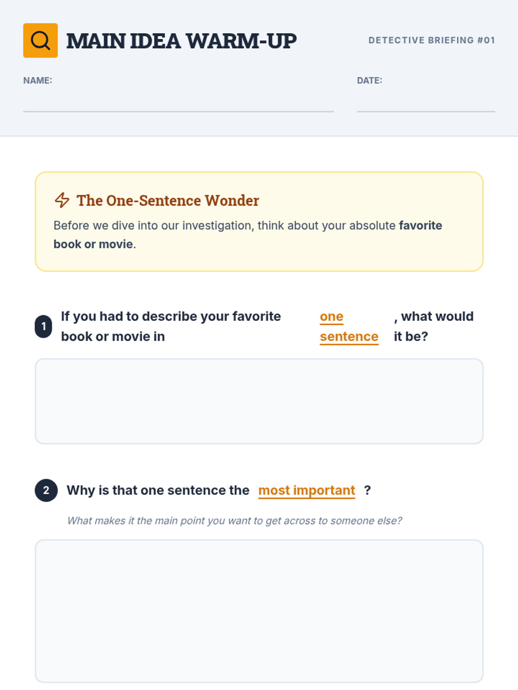Click the number 2 question badge

click(46, 490)
